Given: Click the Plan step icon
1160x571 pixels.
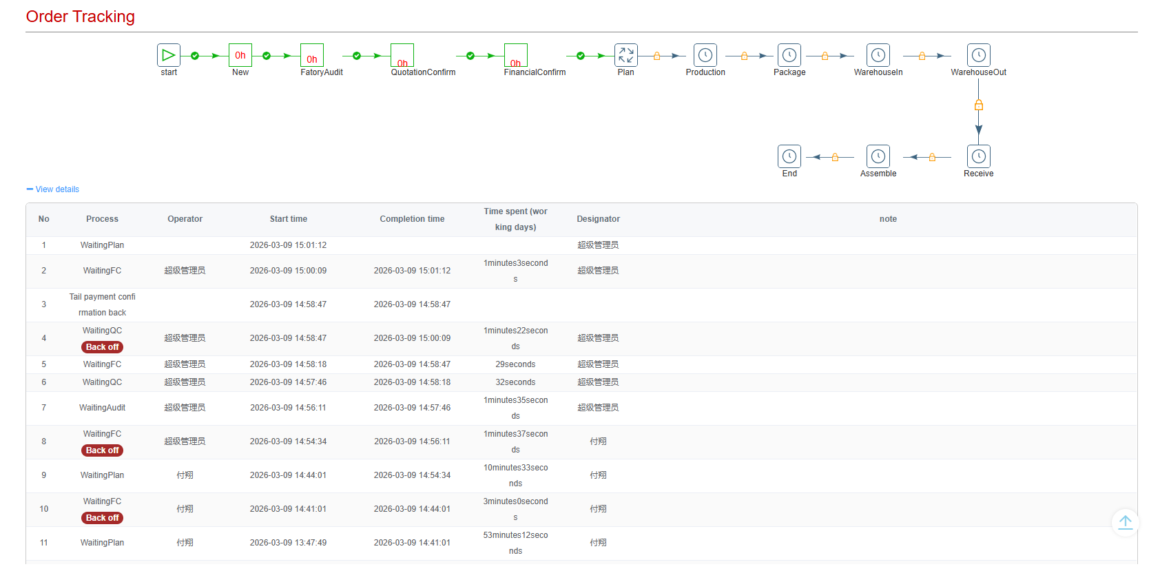Looking at the screenshot, I should (626, 55).
